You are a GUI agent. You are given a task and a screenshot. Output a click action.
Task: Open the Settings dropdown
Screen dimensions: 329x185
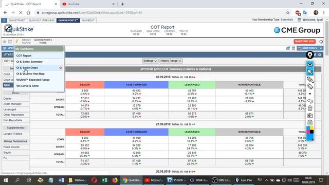150,61
